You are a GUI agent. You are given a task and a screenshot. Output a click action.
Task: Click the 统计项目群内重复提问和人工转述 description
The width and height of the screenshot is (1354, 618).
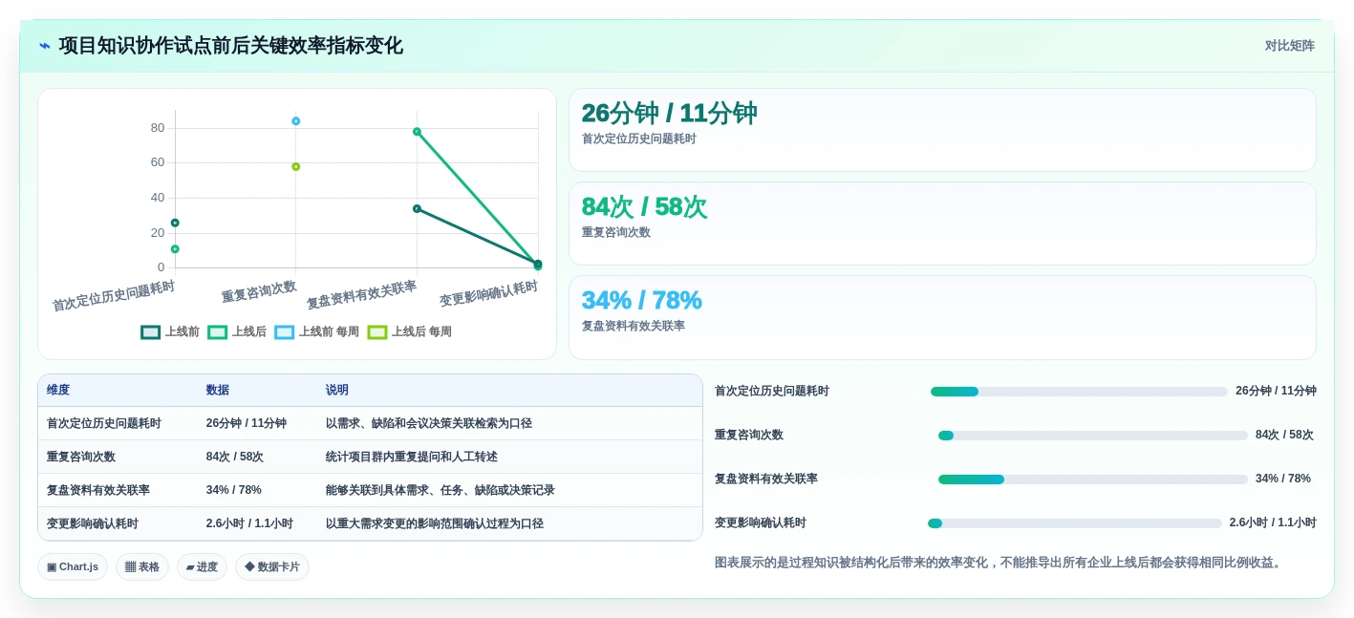pos(412,457)
